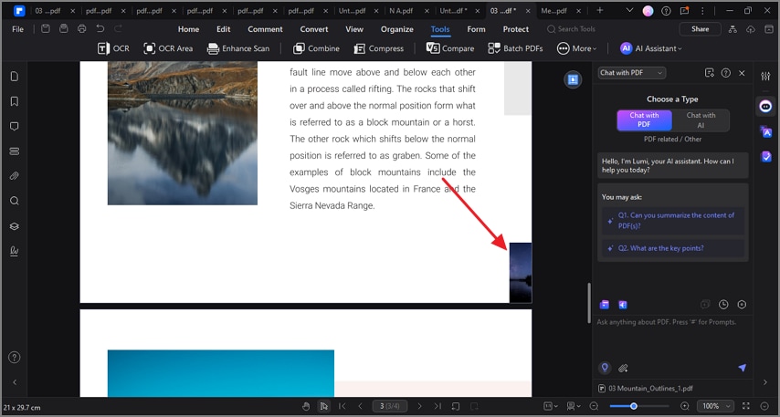This screenshot has height=417, width=780.
Task: Go to the first page
Action: point(342,406)
